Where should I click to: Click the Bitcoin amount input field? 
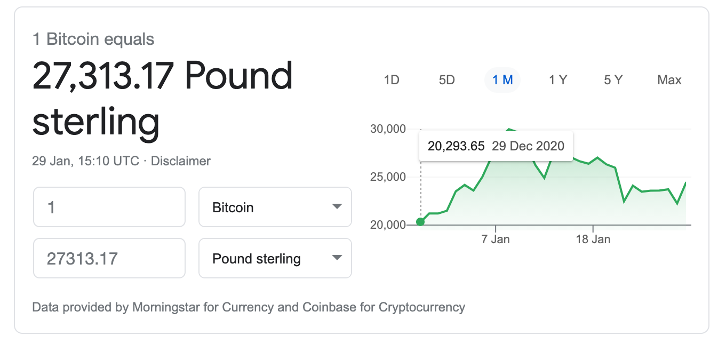click(109, 207)
